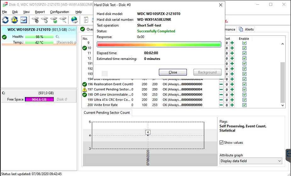This screenshot has width=291, height=176.
Task: Click the Enable column header
Action: 244,39
